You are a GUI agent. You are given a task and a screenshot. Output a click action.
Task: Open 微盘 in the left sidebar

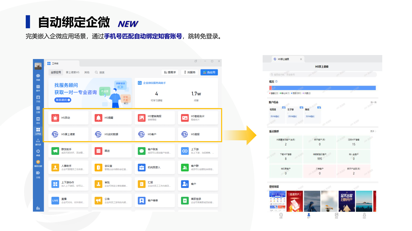point(38,153)
